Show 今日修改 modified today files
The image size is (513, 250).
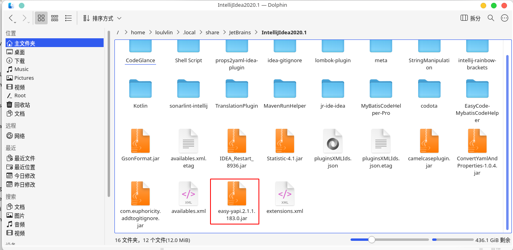click(x=54, y=175)
